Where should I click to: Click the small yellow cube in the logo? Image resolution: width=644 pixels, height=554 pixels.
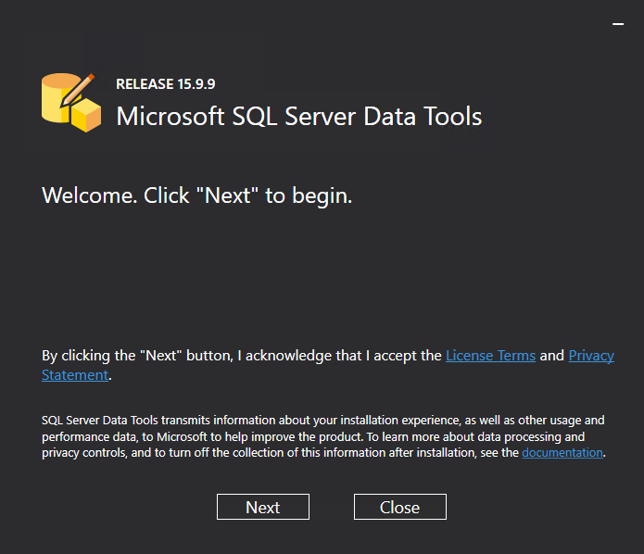86,114
